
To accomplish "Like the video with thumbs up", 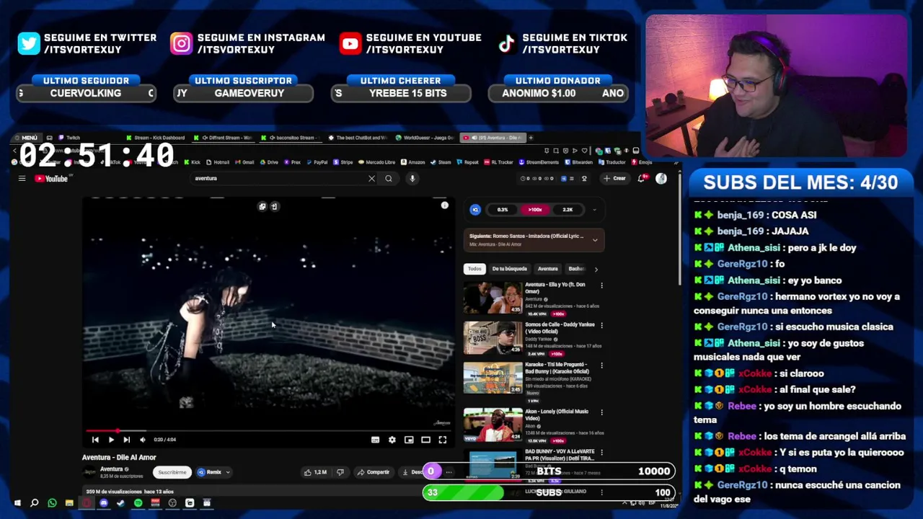I will click(316, 472).
